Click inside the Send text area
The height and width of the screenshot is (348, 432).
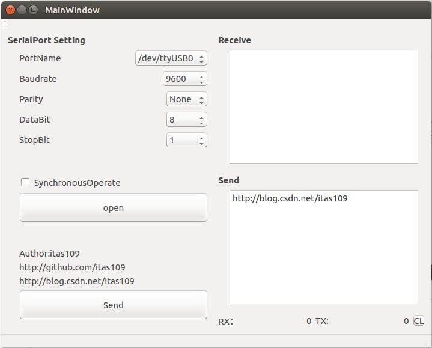click(324, 247)
